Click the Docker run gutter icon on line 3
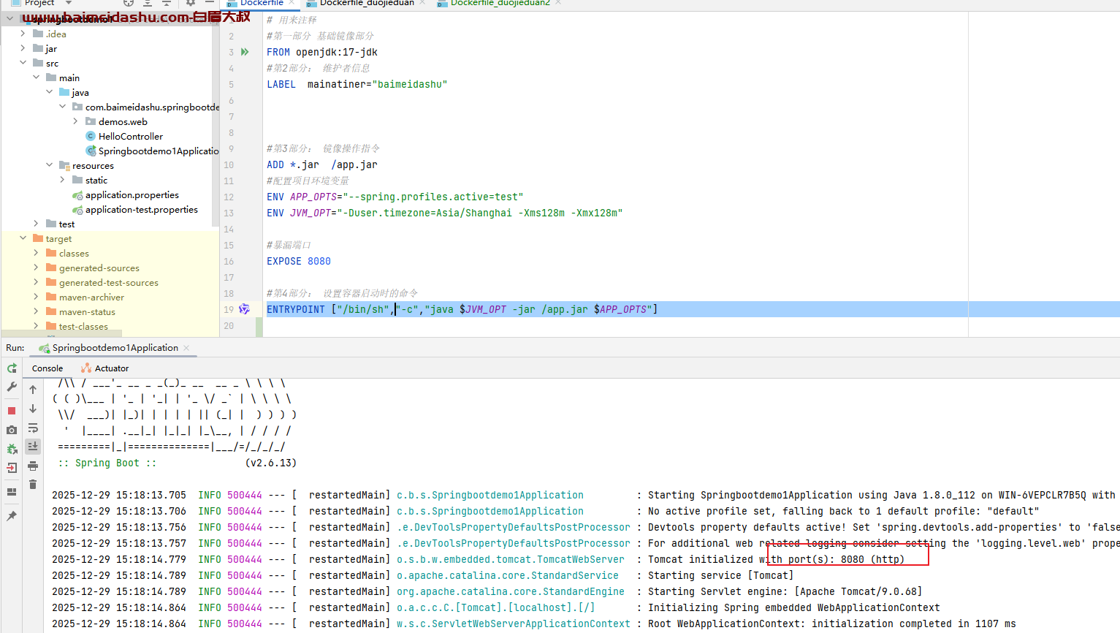Image resolution: width=1120 pixels, height=633 pixels. point(245,52)
